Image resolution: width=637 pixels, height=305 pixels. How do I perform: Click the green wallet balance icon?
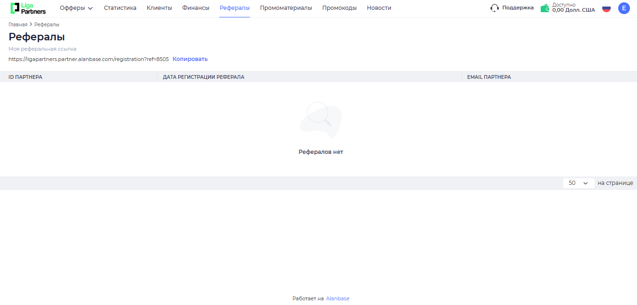[544, 8]
